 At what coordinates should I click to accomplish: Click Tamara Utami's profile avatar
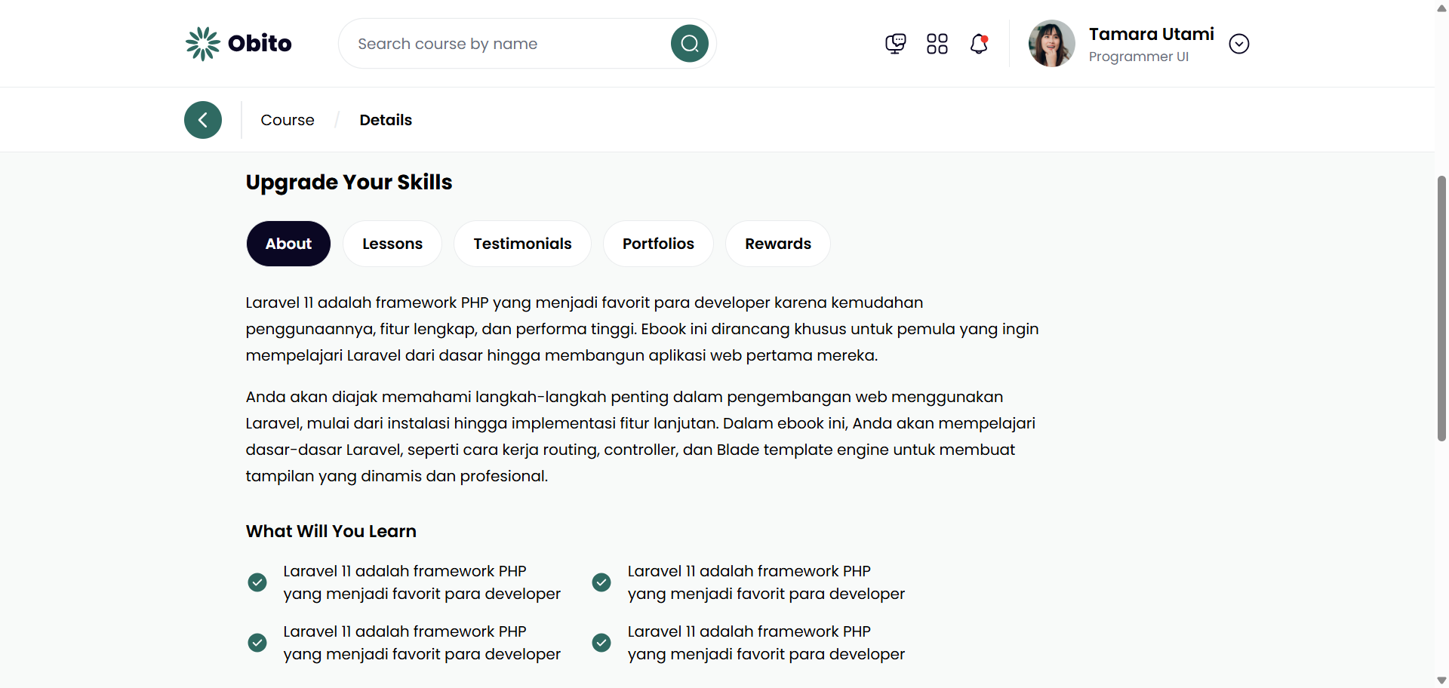click(x=1051, y=44)
